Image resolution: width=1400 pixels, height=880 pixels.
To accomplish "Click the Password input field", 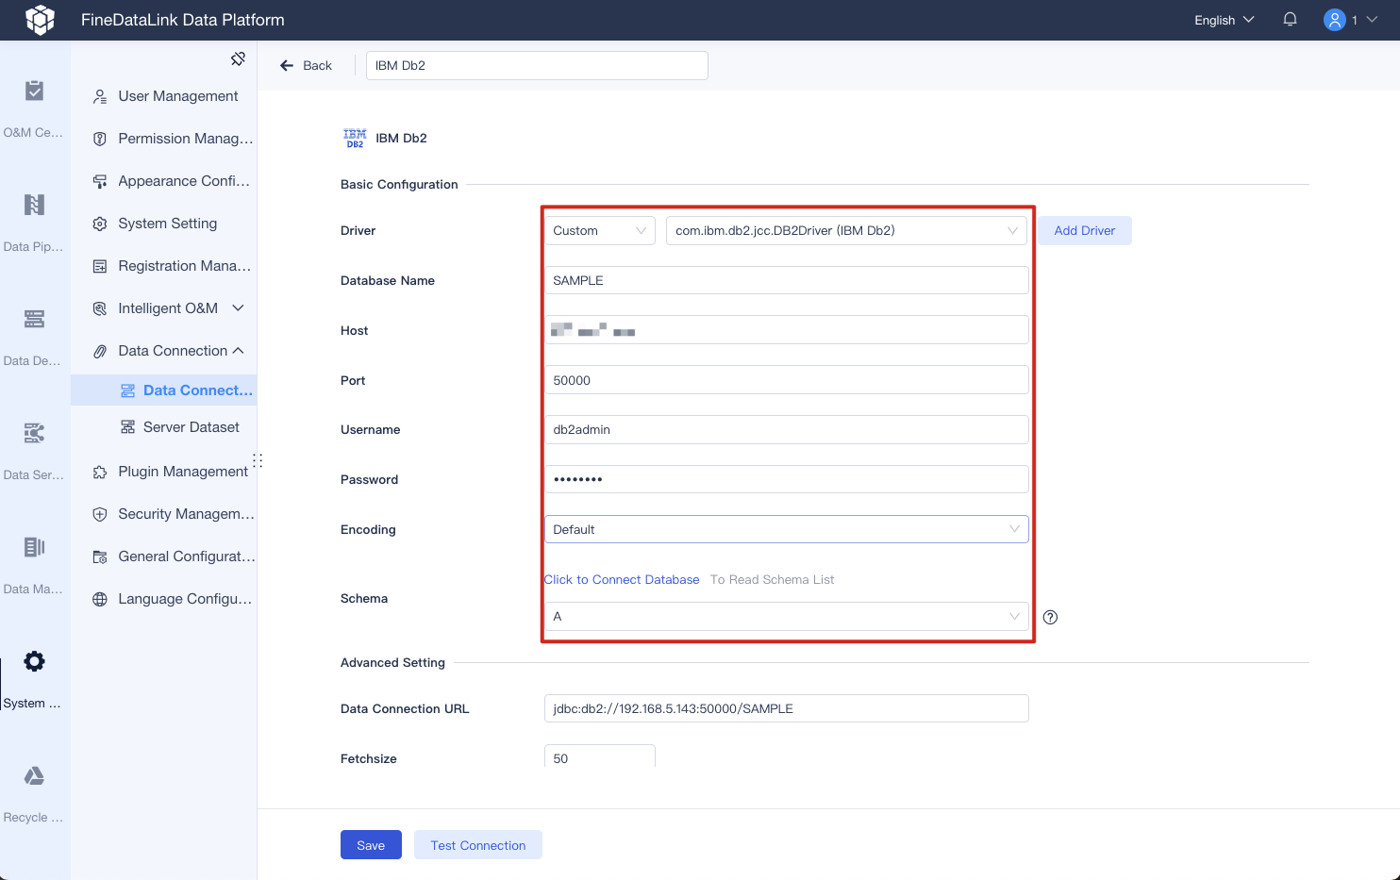I will [x=786, y=479].
